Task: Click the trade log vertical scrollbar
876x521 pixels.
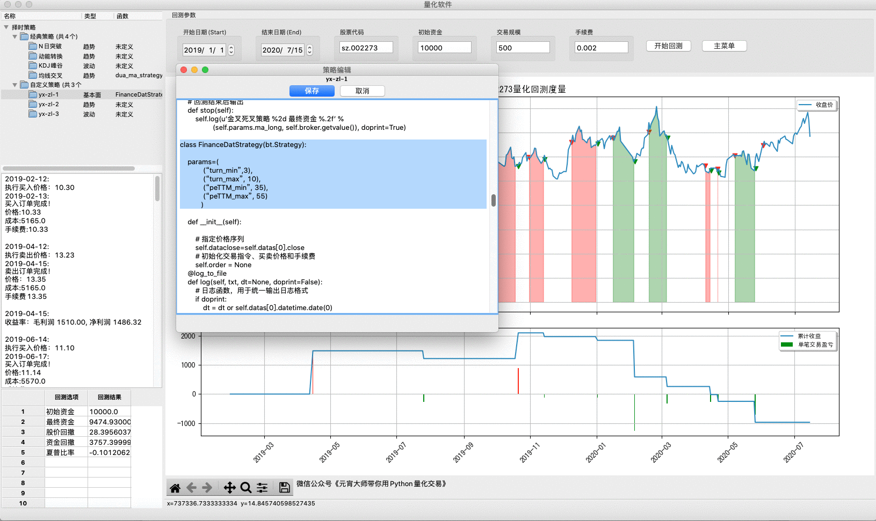Action: tap(157, 188)
